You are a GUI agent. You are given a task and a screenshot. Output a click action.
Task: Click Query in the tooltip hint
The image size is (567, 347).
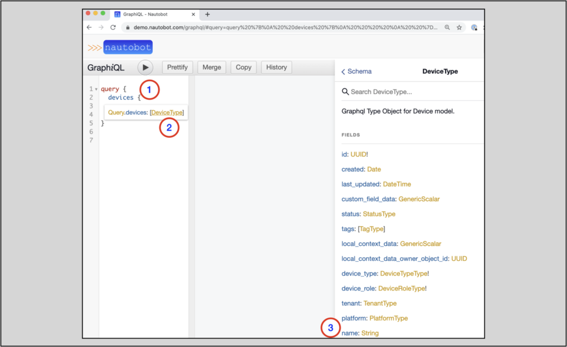pos(116,112)
